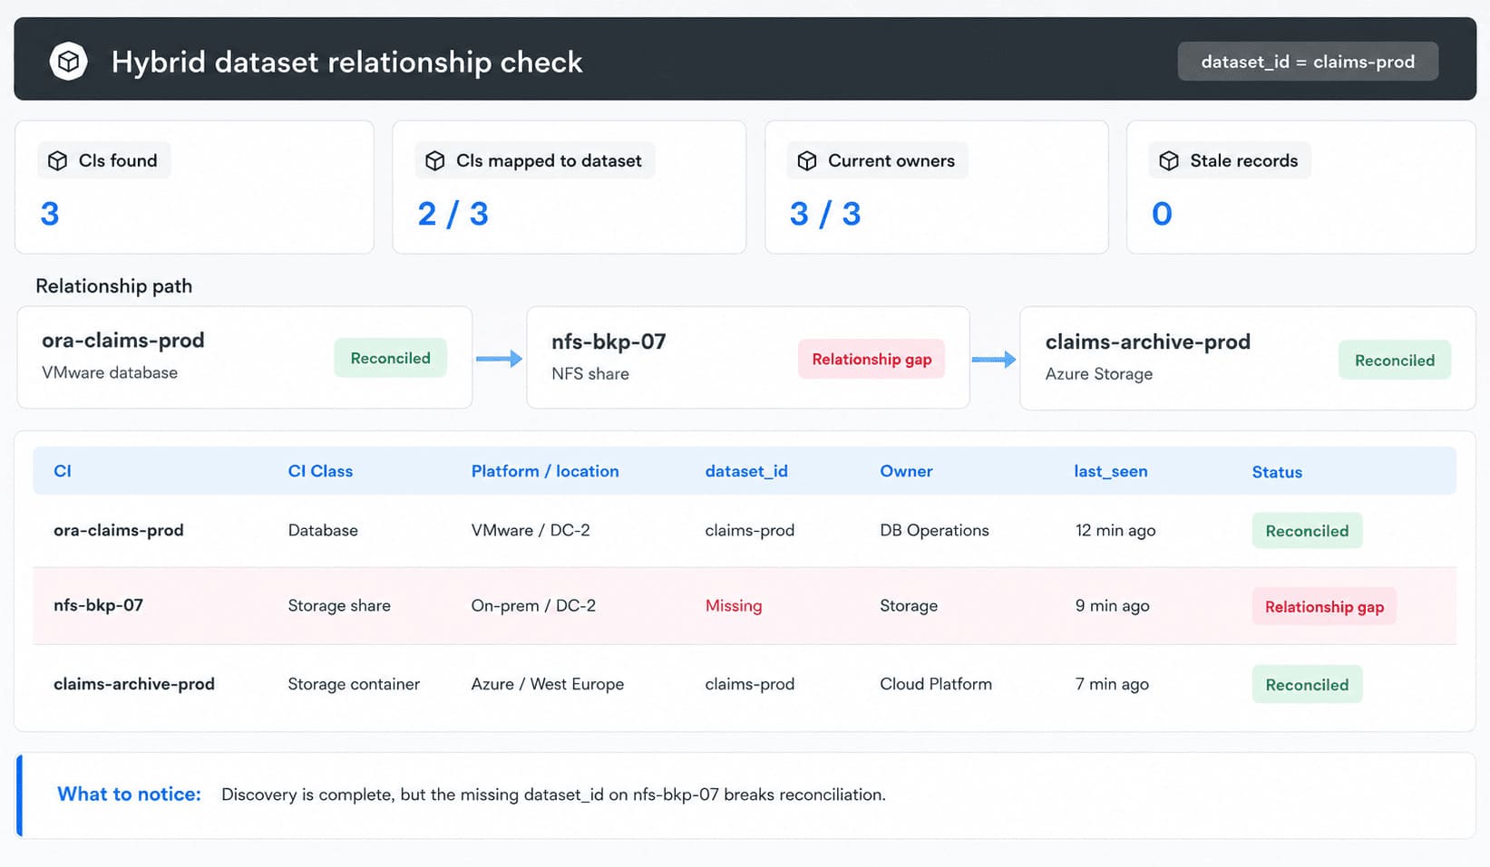Select claims-archive-prod in the CI table

click(134, 684)
